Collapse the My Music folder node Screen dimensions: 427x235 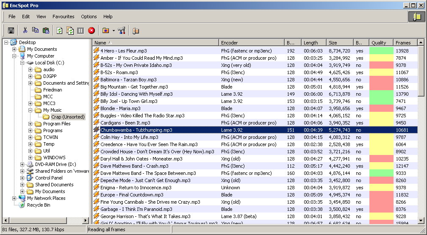[x=30, y=110]
